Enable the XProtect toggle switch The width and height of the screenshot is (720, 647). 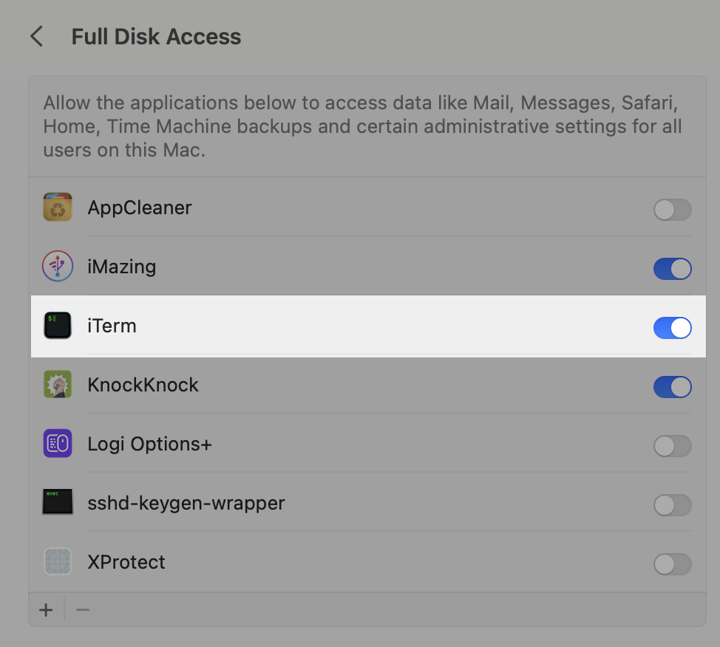pyautogui.click(x=672, y=564)
